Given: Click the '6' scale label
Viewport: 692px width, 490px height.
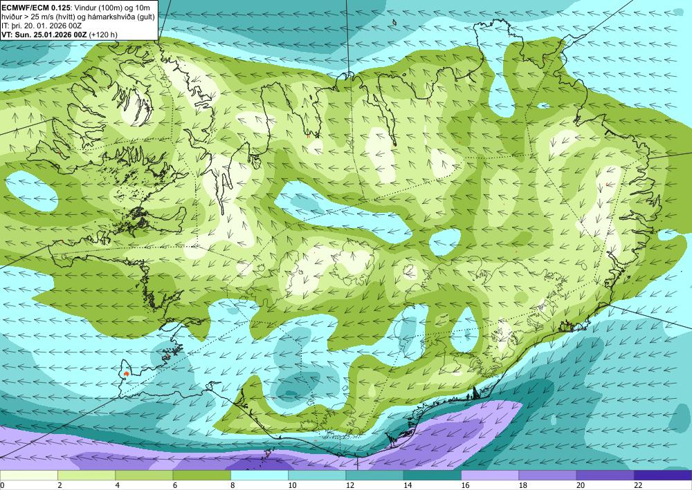Looking at the screenshot, I should tap(175, 485).
